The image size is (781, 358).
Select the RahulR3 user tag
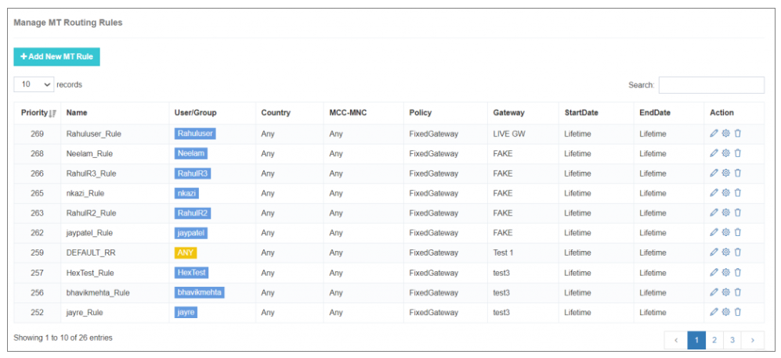[x=193, y=174]
